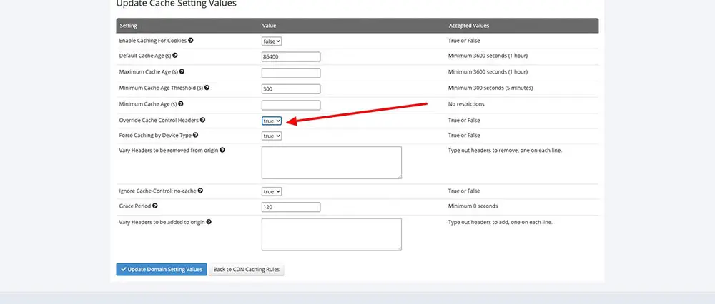Click the Maximum Cache Age (s) label

149,72
